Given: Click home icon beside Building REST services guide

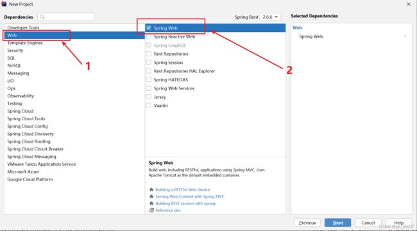Looking at the screenshot, I should tap(151, 203).
